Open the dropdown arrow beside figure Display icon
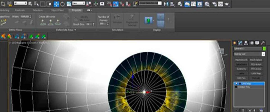This screenshot has height=112, width=270. [154, 20]
